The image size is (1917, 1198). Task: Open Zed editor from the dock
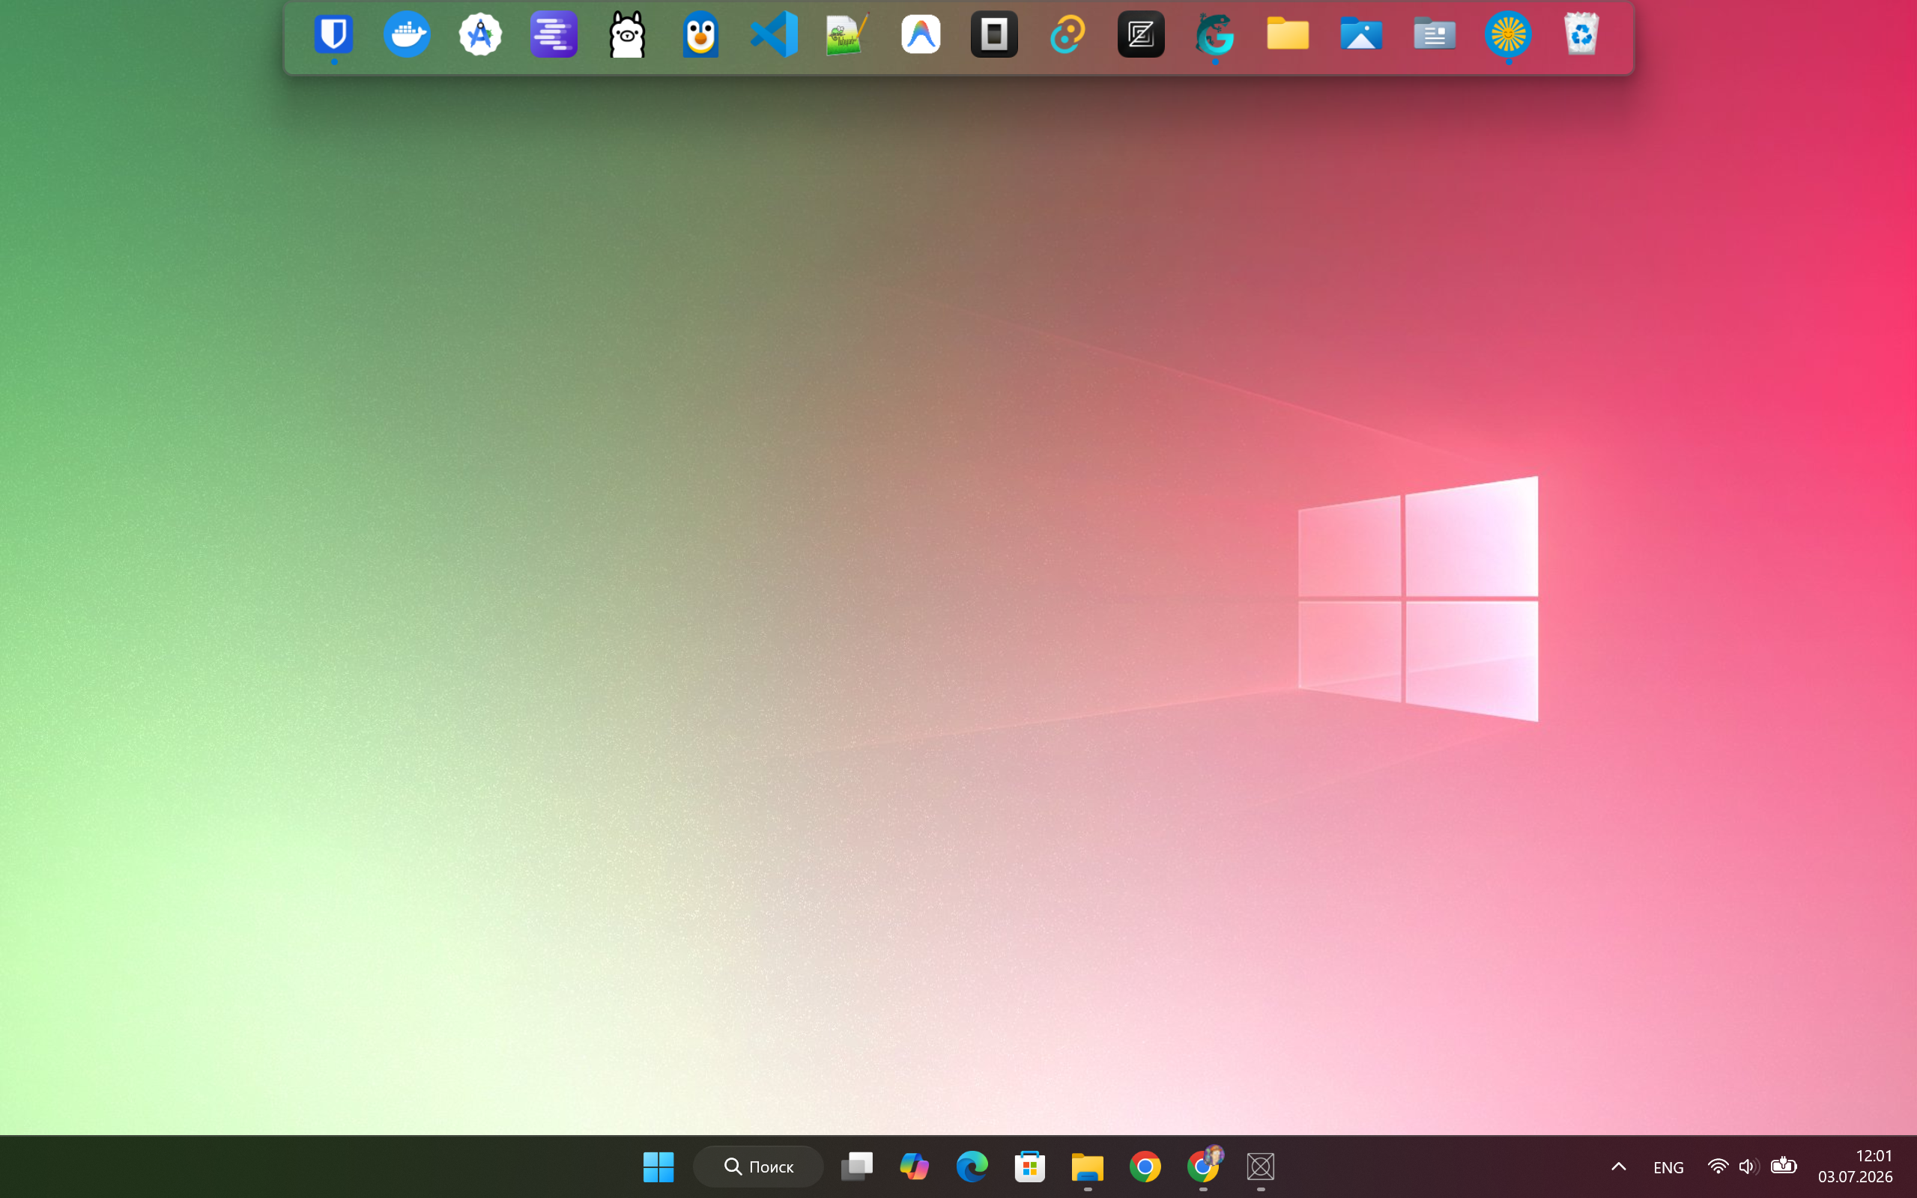point(1141,35)
